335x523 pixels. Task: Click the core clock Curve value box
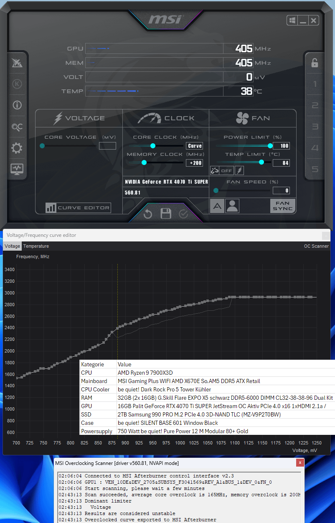click(195, 146)
